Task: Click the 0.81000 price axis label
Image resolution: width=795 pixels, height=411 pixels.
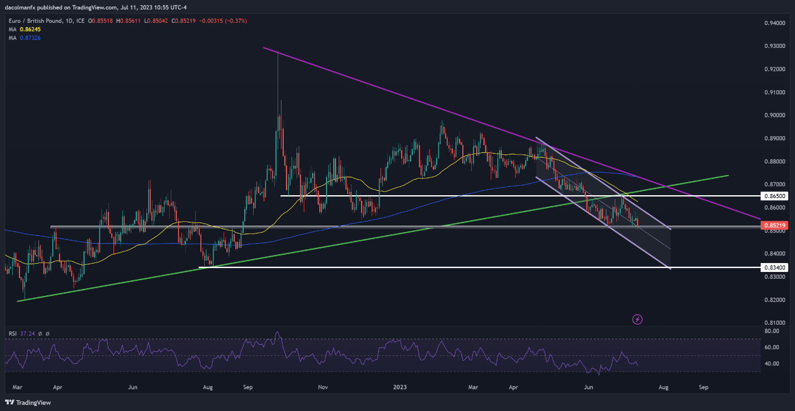Action: point(774,323)
